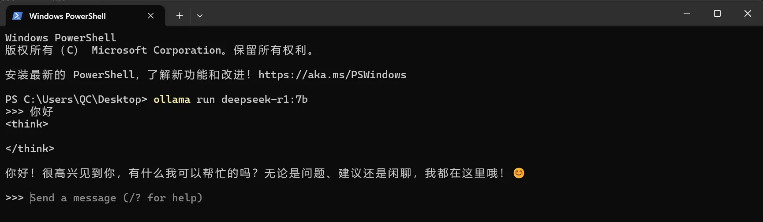This screenshot has width=763, height=222.
Task: Click the opening <think> tag line
Action: click(x=27, y=124)
